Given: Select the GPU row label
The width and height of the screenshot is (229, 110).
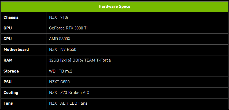Looking at the screenshot, I should click(x=8, y=28).
